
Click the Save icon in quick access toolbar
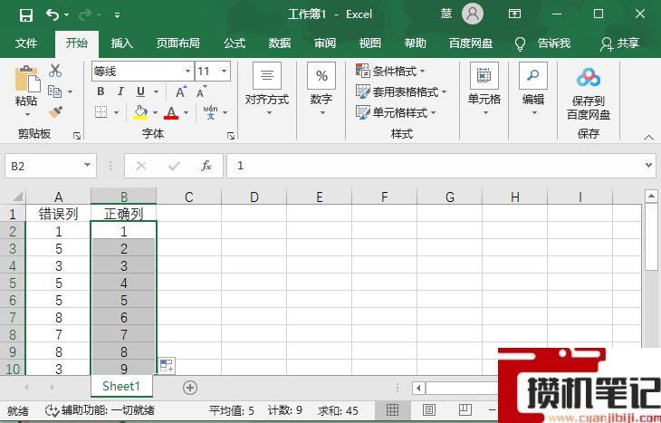coord(26,15)
